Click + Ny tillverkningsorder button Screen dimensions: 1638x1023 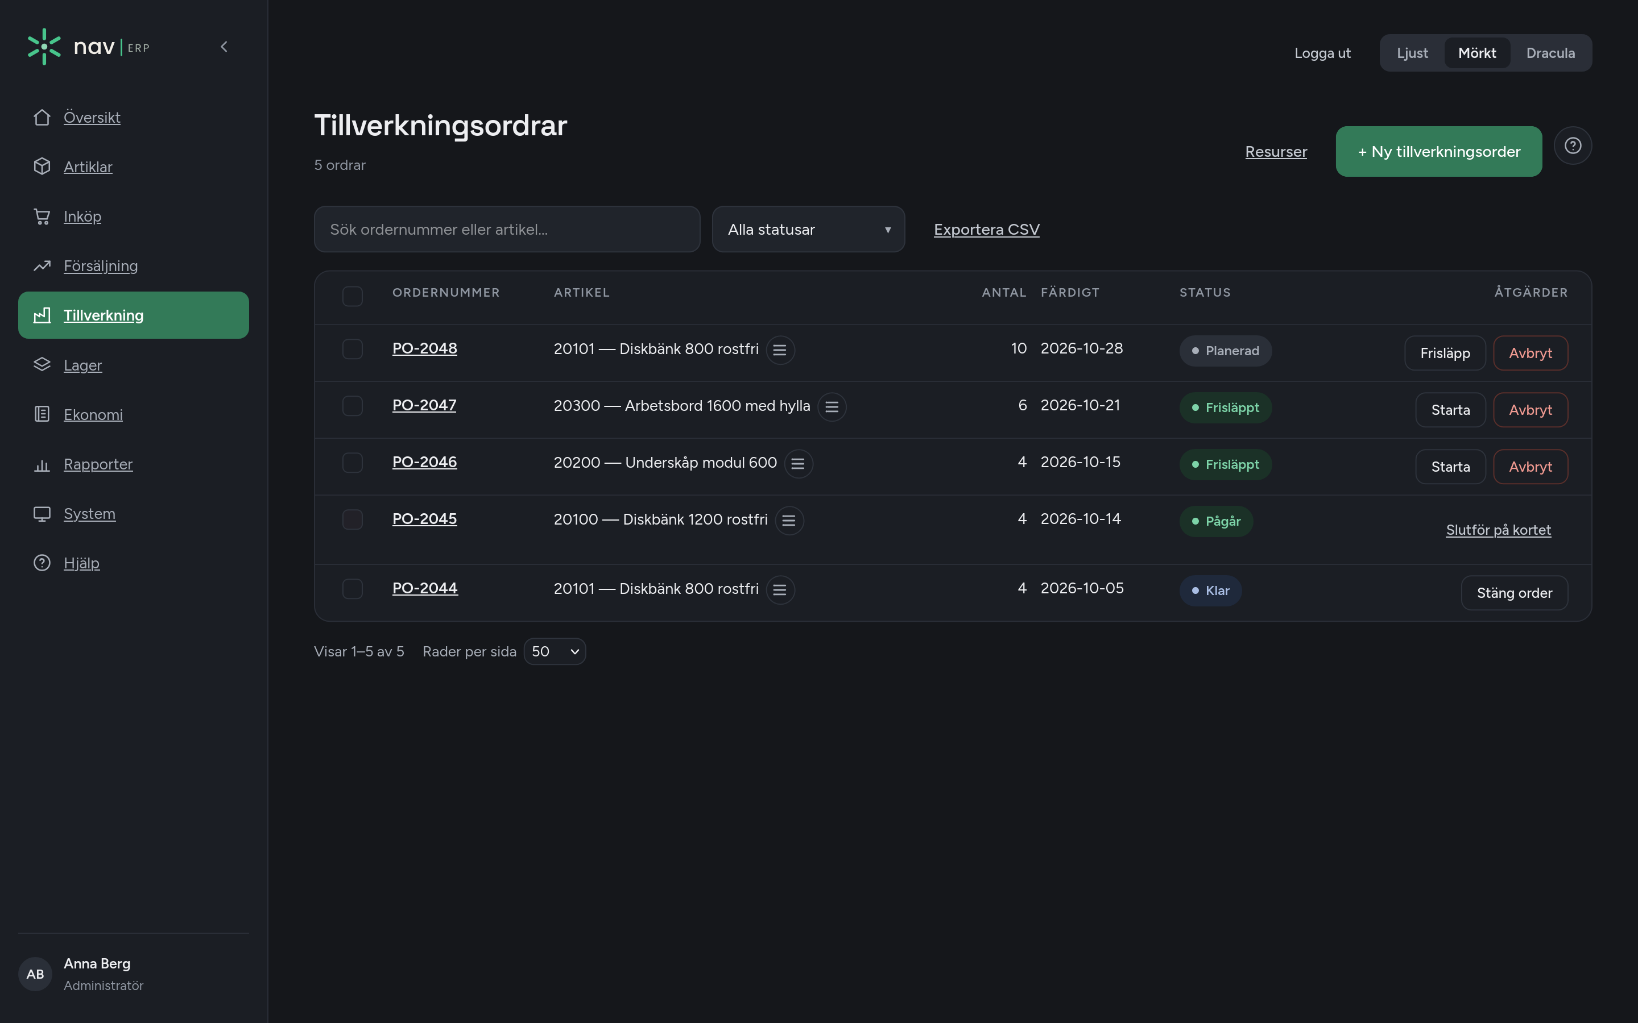click(x=1438, y=152)
